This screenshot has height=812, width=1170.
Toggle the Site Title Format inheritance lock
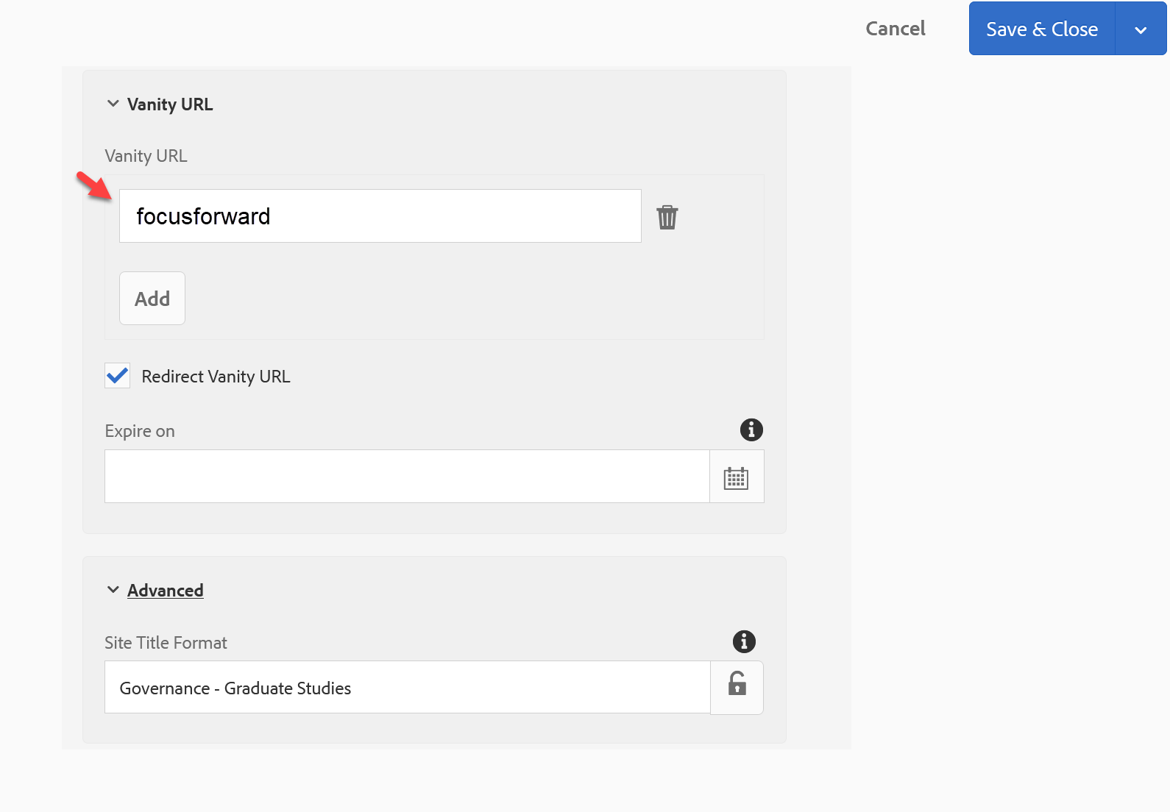coord(737,687)
